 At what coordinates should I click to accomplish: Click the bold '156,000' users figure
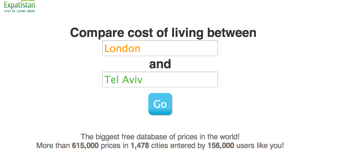[x=221, y=146]
